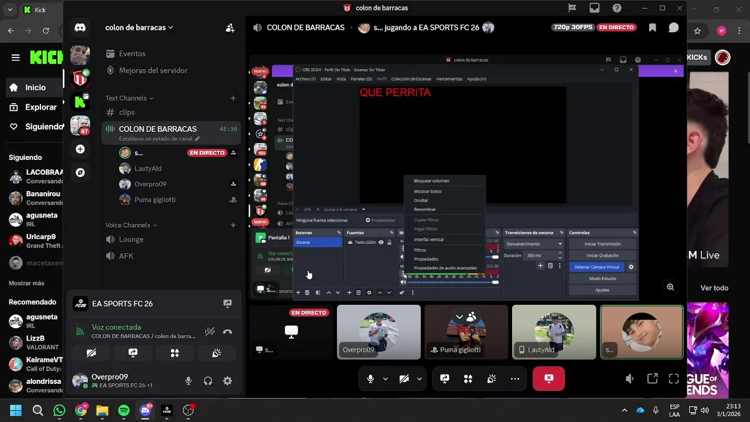Viewport: 750px width, 422px height.
Task: Join the Lounge voice channel
Action: click(x=171, y=239)
